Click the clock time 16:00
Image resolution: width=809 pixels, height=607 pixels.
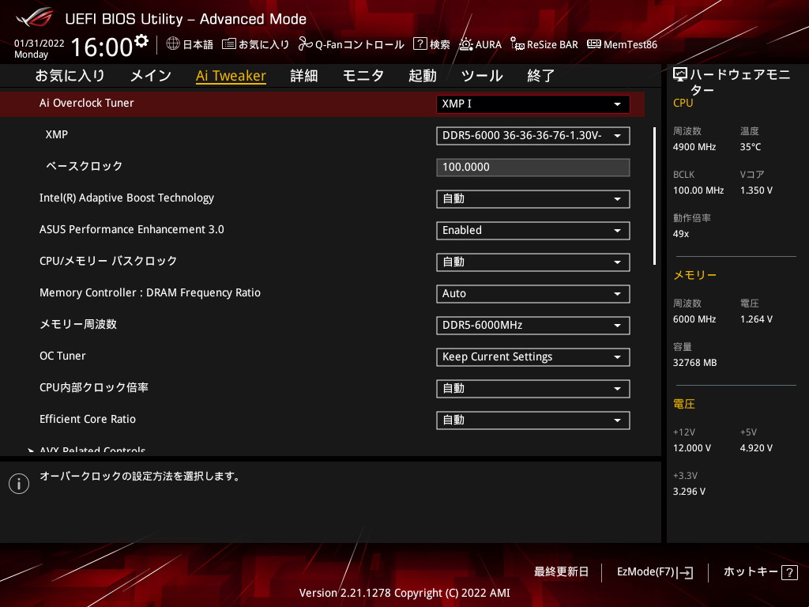click(102, 47)
